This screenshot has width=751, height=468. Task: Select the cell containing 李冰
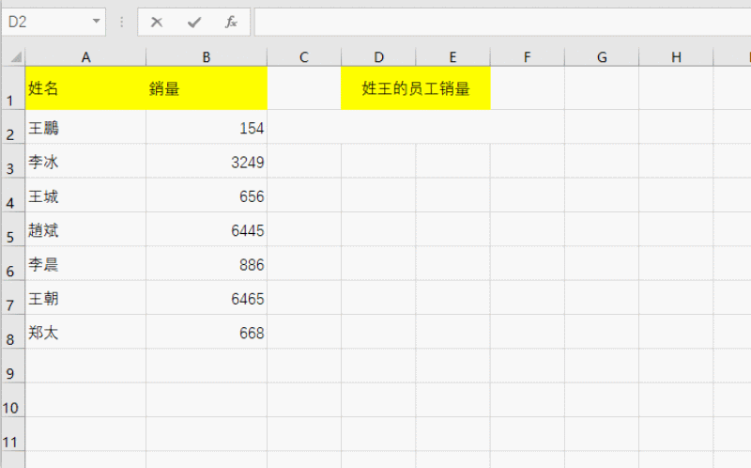tap(85, 161)
